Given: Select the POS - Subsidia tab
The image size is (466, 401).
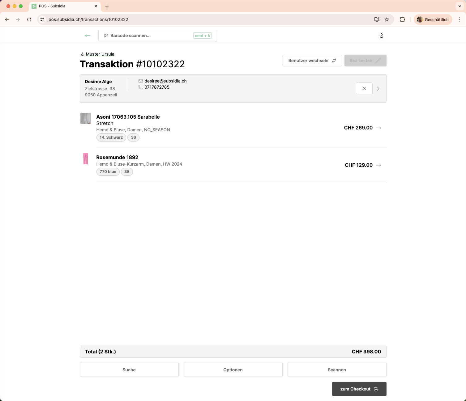Looking at the screenshot, I should click(62, 6).
